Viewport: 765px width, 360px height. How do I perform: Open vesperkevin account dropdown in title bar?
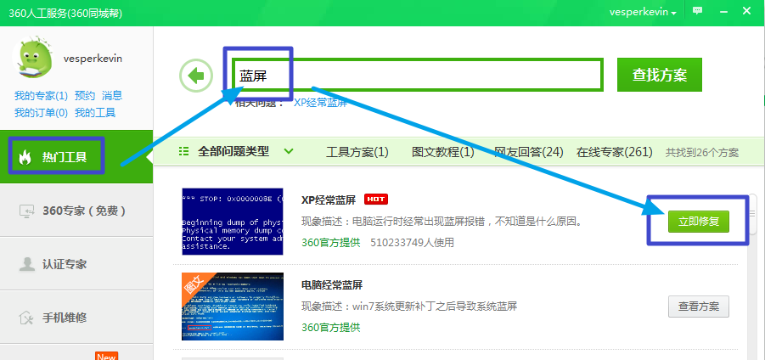click(x=643, y=12)
